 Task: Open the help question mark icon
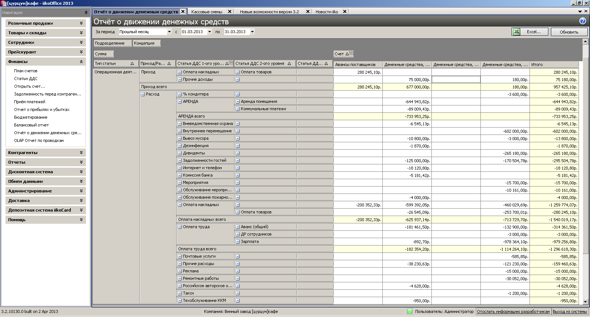583,21
